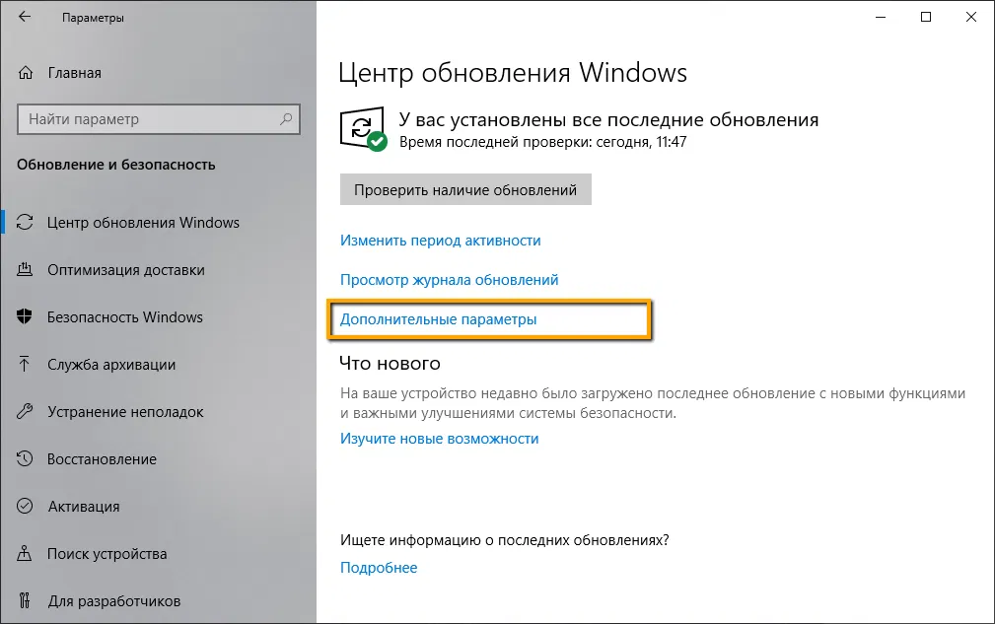Open Просмотр журнала обновлений
Image resolution: width=995 pixels, height=624 pixels.
click(x=449, y=280)
